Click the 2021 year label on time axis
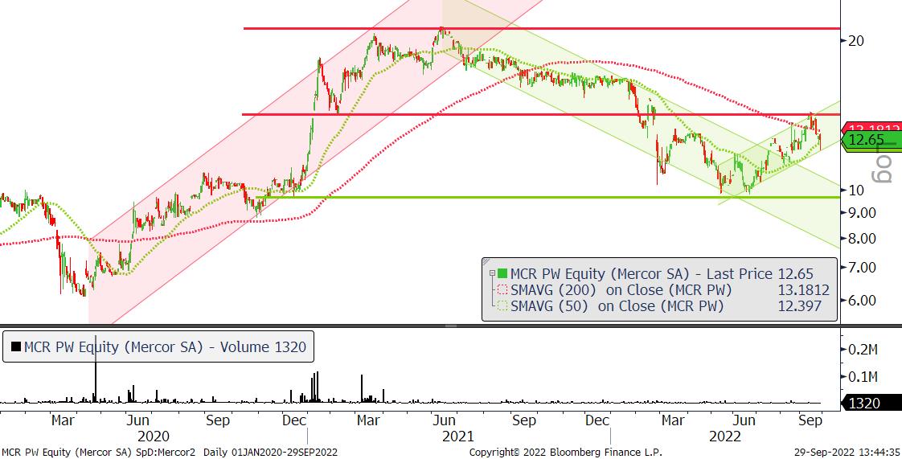 (458, 436)
